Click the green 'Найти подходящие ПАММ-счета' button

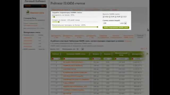tap(116, 27)
